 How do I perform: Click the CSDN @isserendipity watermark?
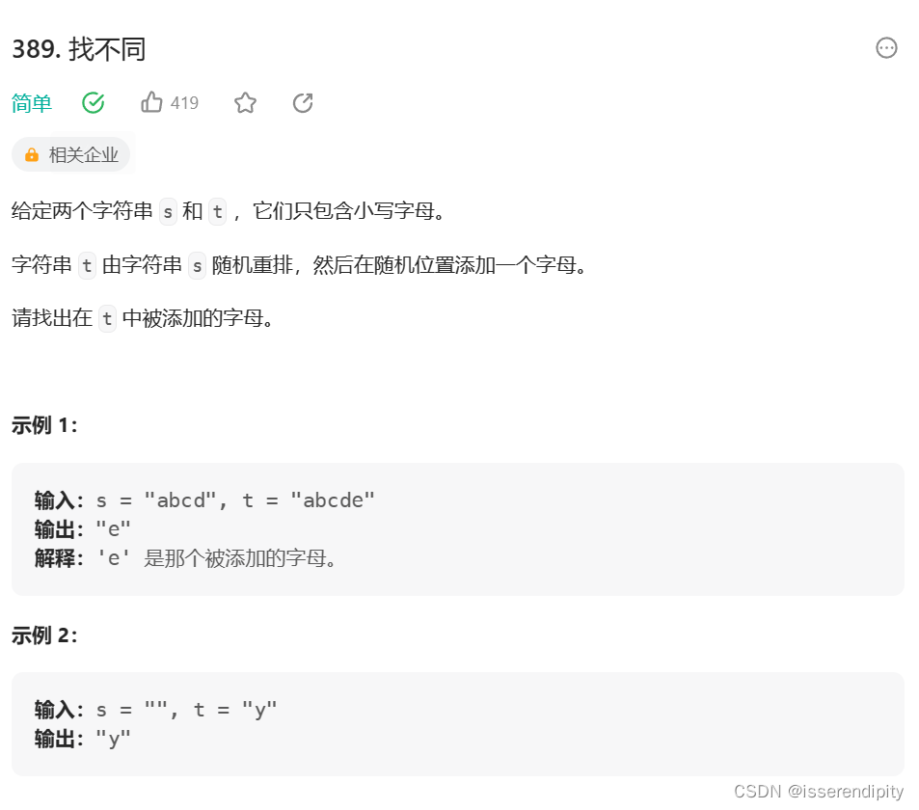(819, 792)
